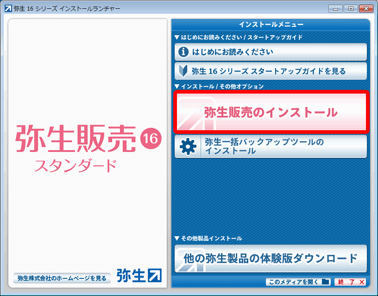The height and width of the screenshot is (296, 378).
Task: Open 弥生 16 シリーズ スタートアップガイドを見る
Action: 271,71
